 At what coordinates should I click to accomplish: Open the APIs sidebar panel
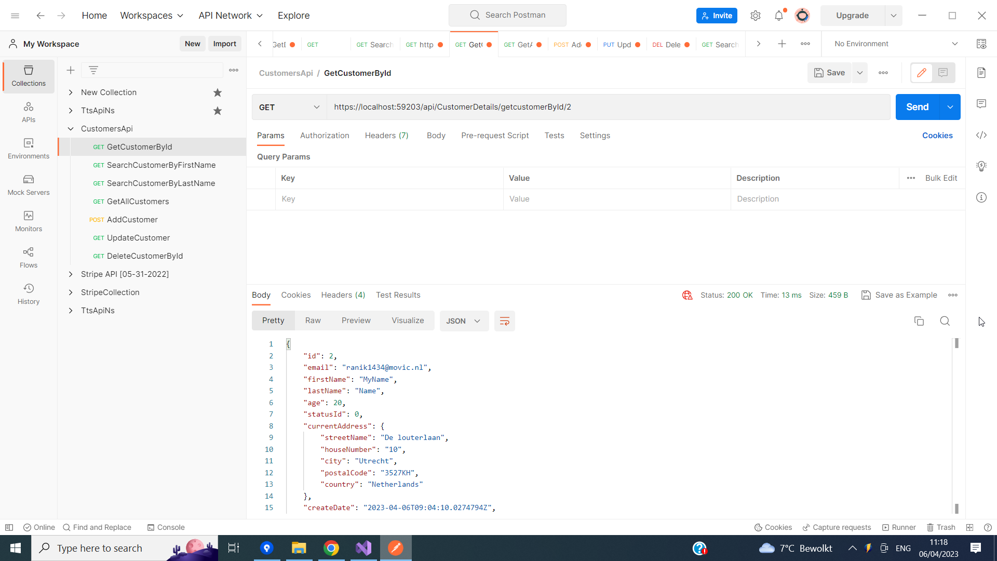click(x=29, y=112)
